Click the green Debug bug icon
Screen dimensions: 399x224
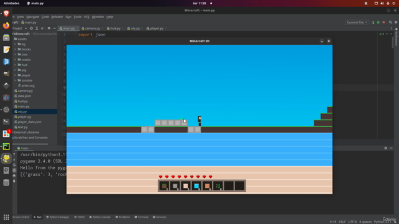point(378,22)
